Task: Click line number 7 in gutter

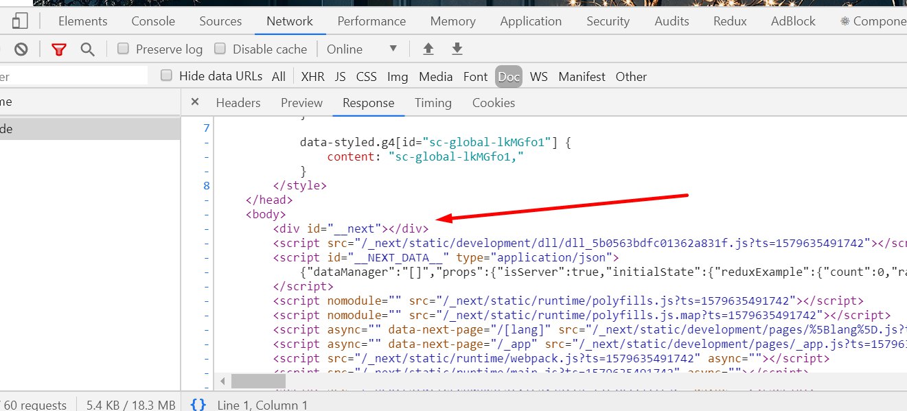Action: pyautogui.click(x=207, y=128)
